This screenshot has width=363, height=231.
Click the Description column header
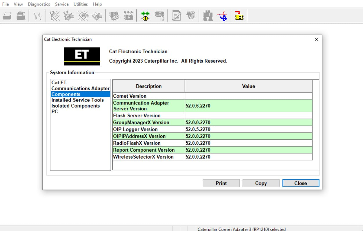pyautogui.click(x=149, y=86)
